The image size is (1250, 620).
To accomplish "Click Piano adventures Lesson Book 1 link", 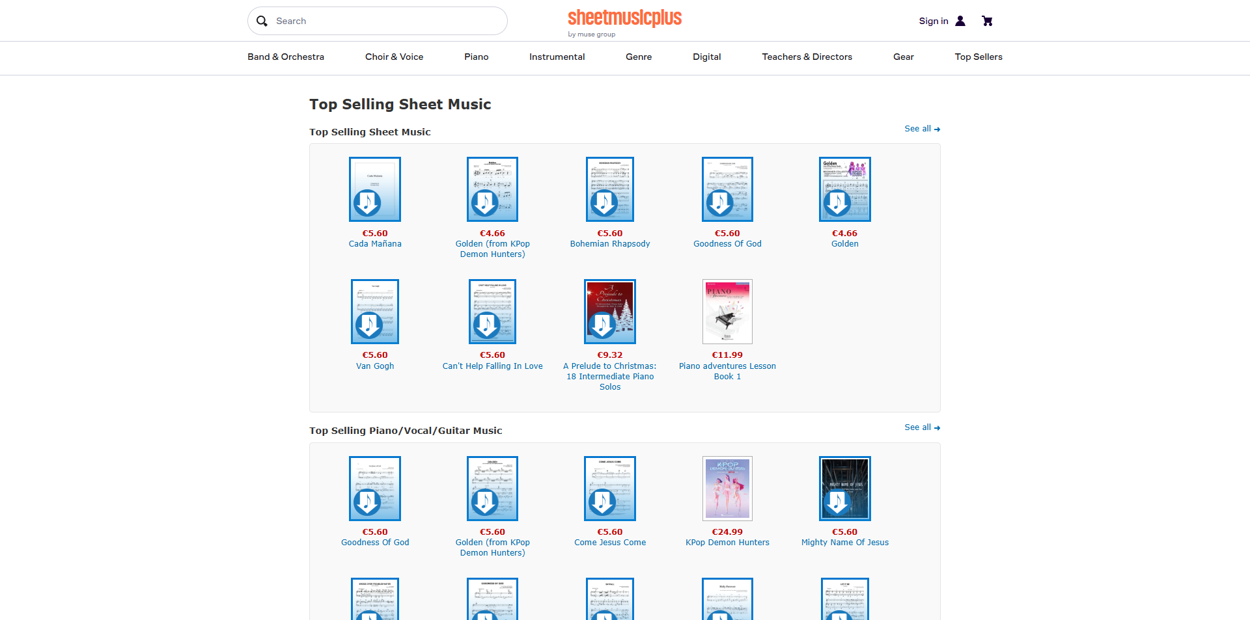I will pyautogui.click(x=727, y=371).
